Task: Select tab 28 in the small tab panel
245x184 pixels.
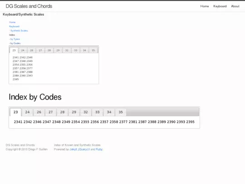Action: (49, 50)
